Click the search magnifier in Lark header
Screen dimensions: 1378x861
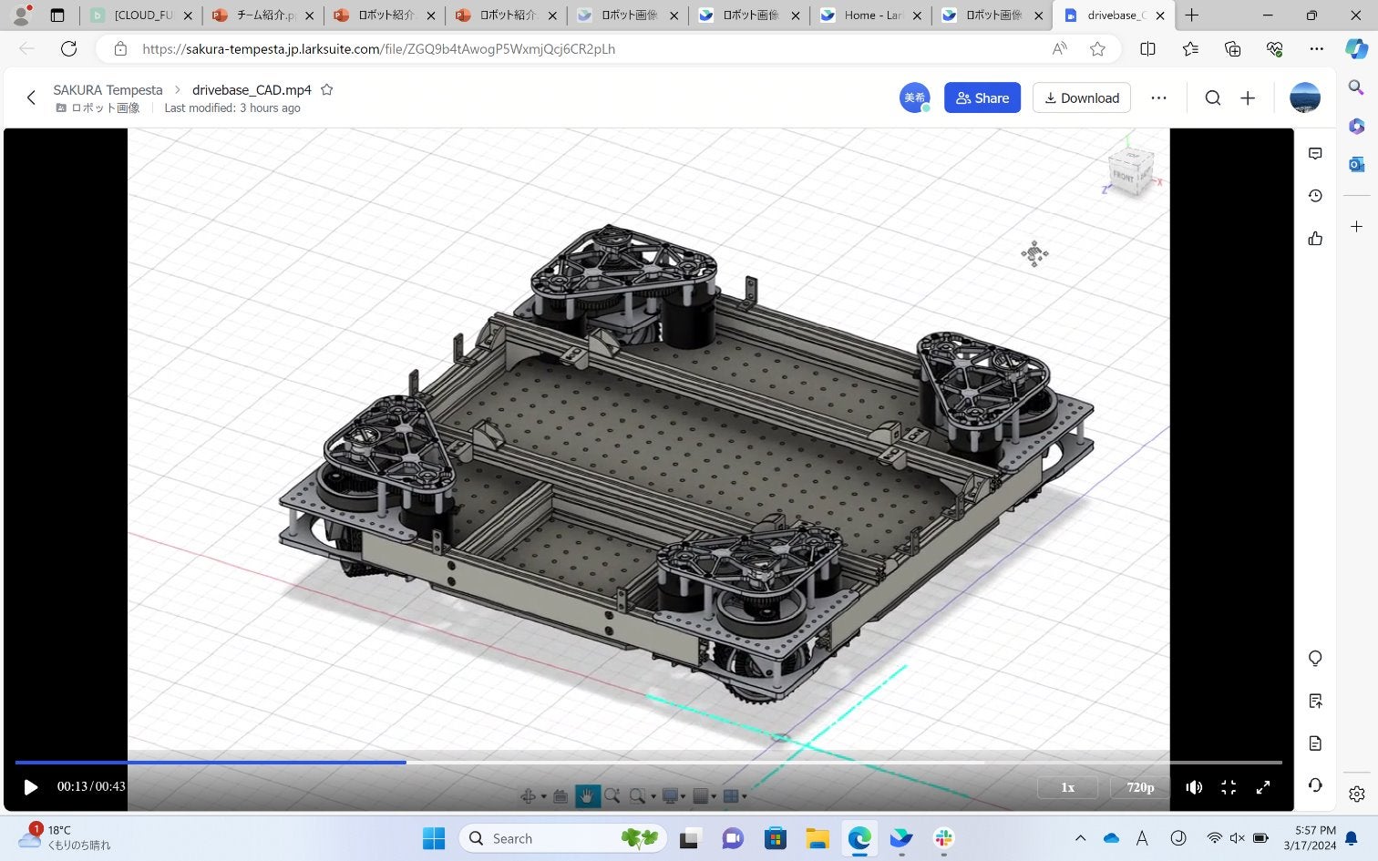pyautogui.click(x=1213, y=98)
